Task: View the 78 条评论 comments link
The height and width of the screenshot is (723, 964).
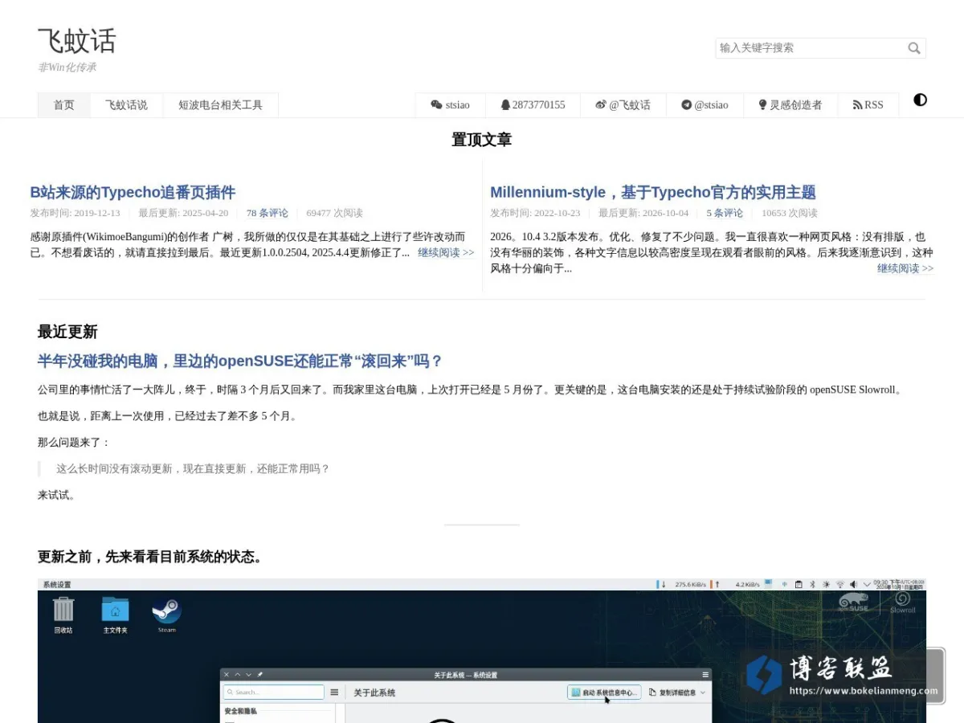Action: coord(267,213)
